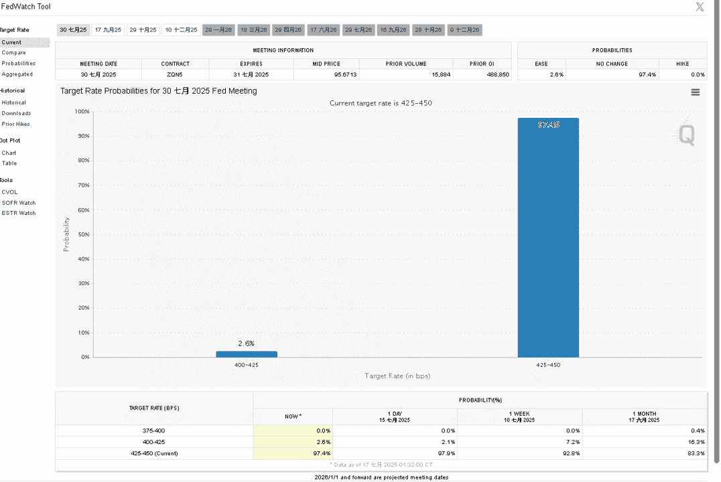
Task: Open the SOFR Watch tool link
Action: pos(18,203)
